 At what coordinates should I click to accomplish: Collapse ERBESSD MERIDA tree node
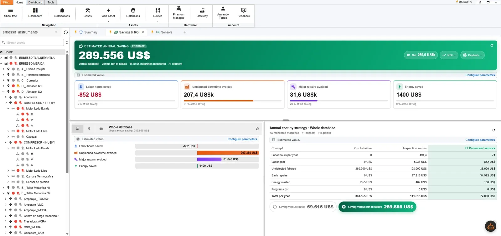pos(1,63)
